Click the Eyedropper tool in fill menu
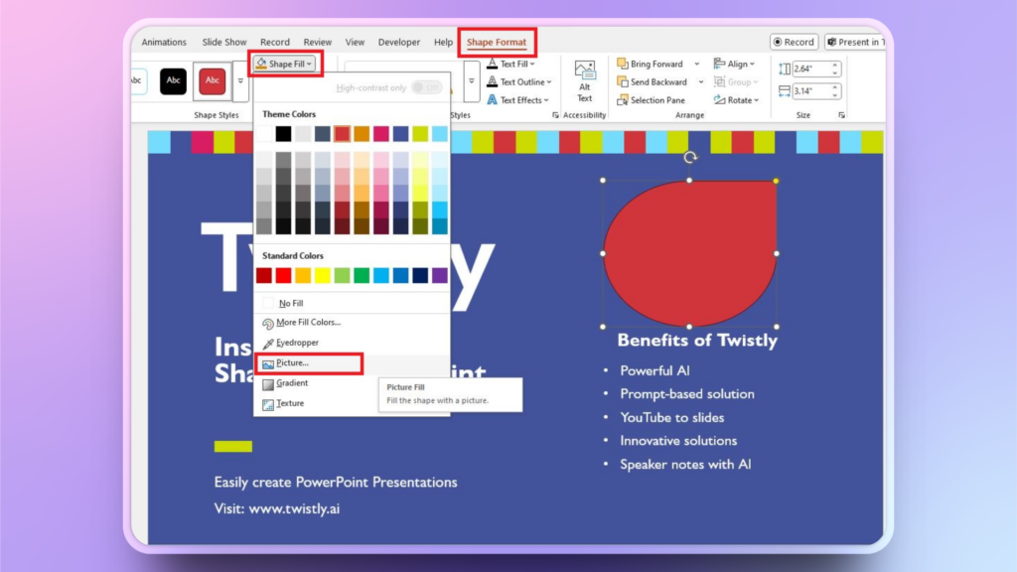Screen dimensions: 1017x572 coord(297,343)
